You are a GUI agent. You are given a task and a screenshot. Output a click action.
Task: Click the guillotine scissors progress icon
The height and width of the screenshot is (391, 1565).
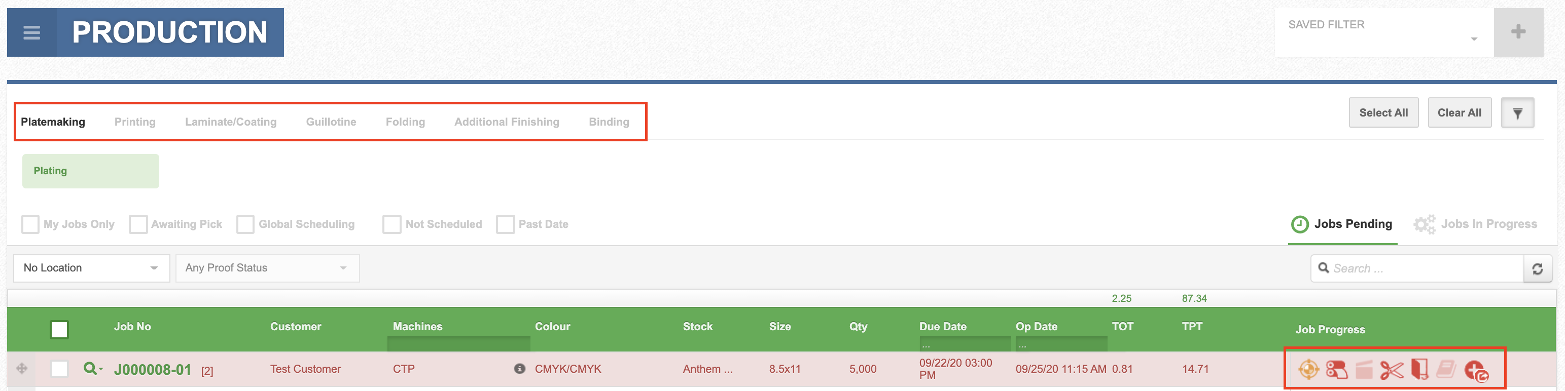click(1391, 369)
